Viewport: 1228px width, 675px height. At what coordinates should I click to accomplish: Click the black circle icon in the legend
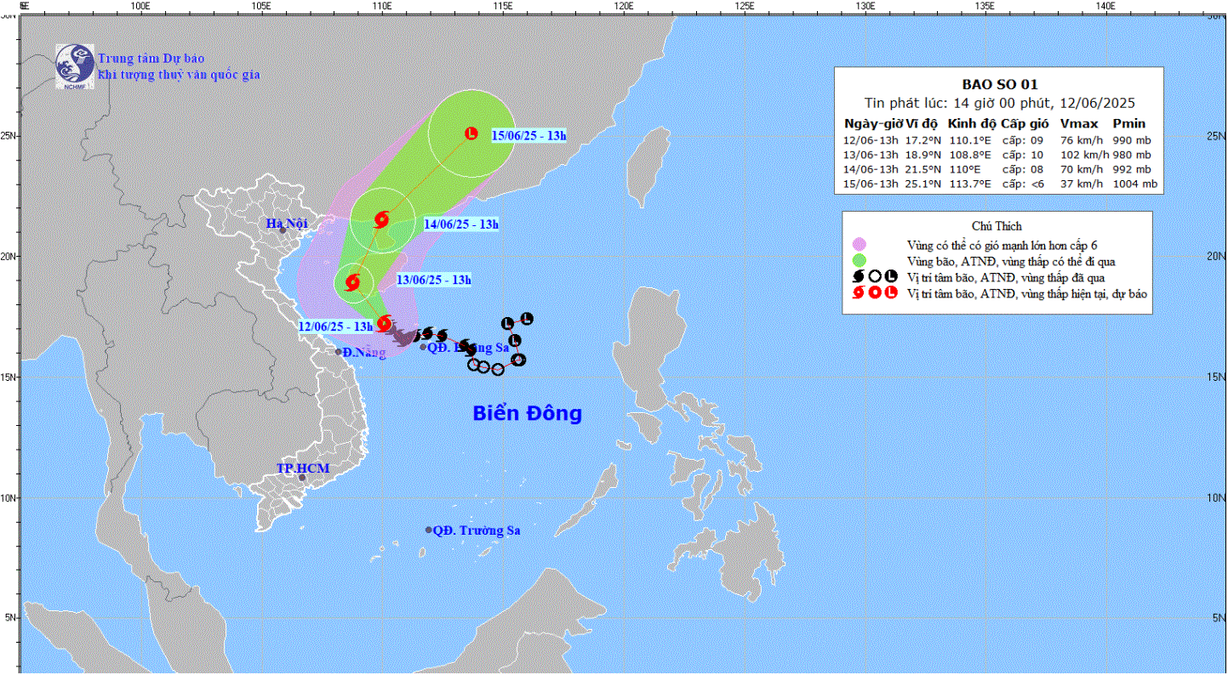click(875, 276)
